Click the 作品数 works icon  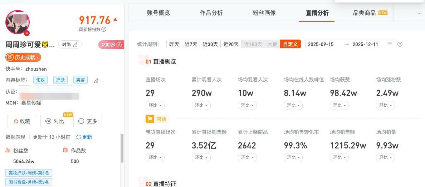coord(65,150)
